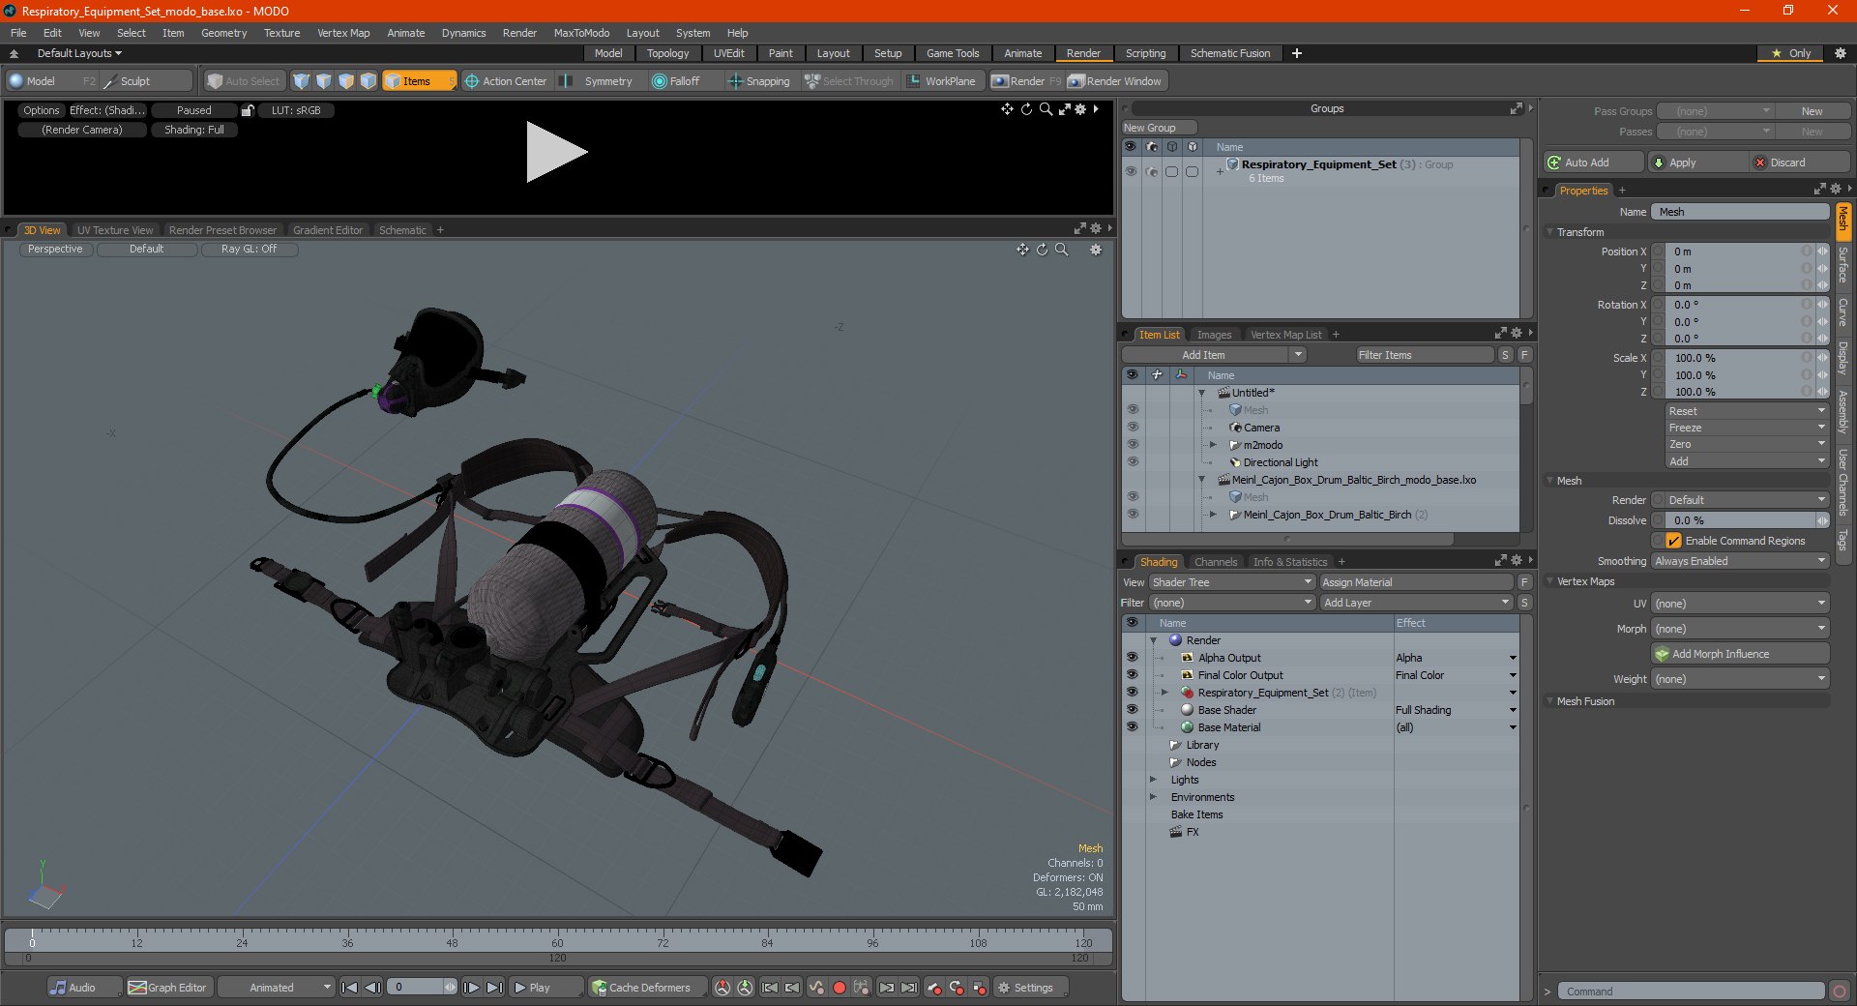The image size is (1857, 1006).
Task: Select the Edges selection mode icon
Action: tap(324, 81)
